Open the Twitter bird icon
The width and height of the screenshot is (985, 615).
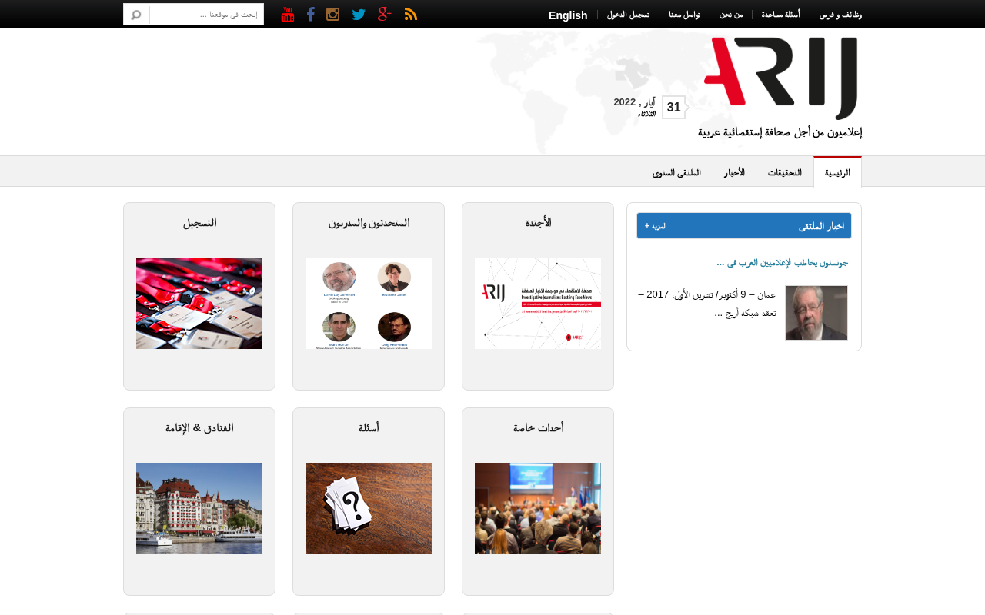[x=359, y=14]
